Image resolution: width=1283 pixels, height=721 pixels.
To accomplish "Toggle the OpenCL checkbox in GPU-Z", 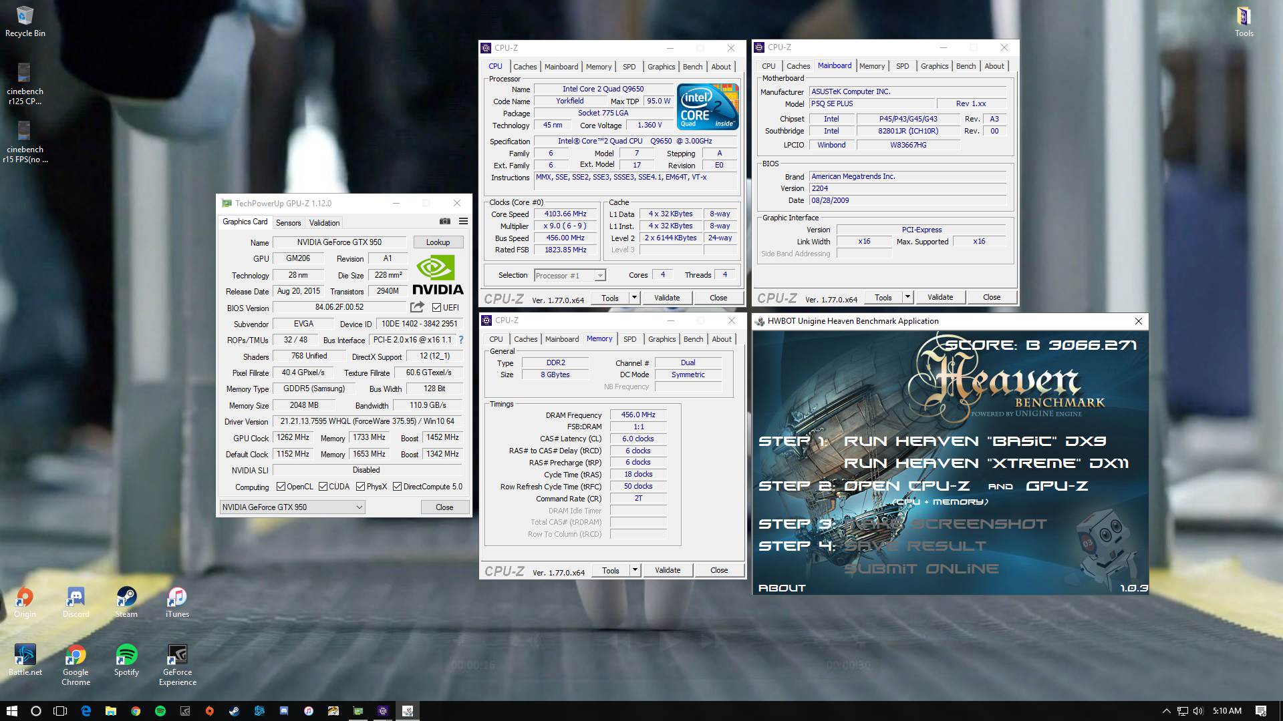I will [281, 487].
